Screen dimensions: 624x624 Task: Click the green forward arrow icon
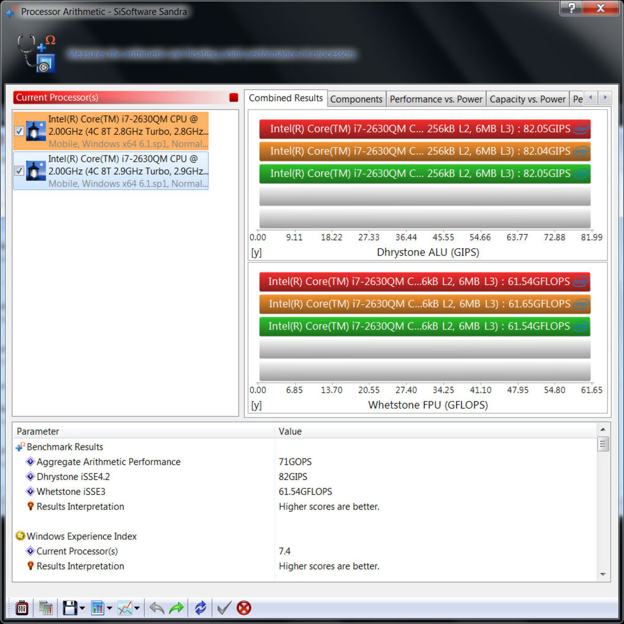click(177, 607)
